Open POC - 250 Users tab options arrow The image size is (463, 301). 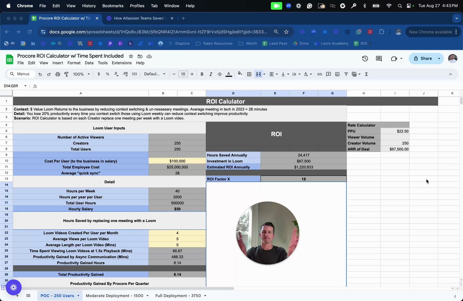pyautogui.click(x=78, y=296)
